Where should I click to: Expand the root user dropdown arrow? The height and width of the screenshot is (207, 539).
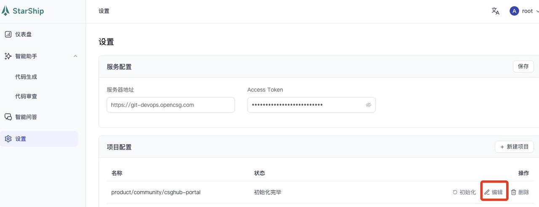(537, 12)
